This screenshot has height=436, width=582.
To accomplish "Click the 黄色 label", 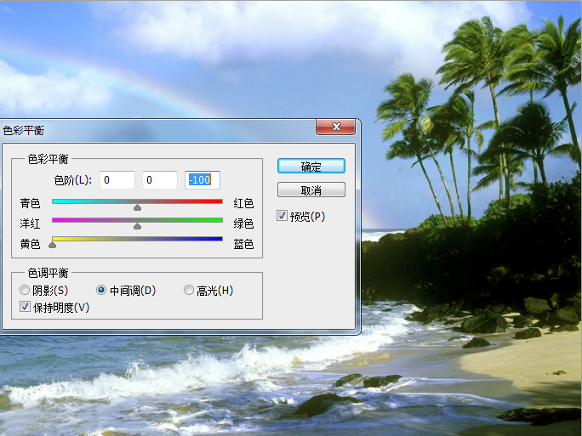I will pyautogui.click(x=30, y=244).
